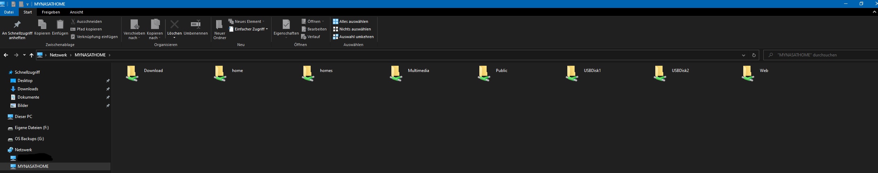Open Downloads in the navigation pane

coord(28,89)
